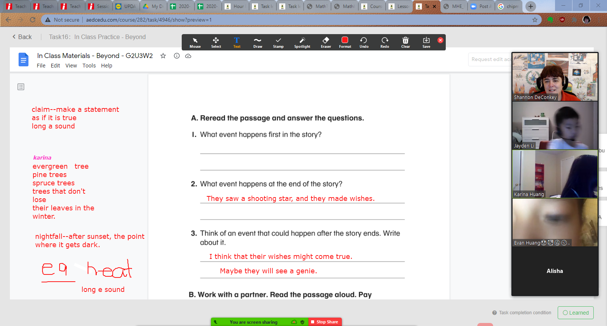Open browser profile avatar
The height and width of the screenshot is (326, 607).
(587, 20)
